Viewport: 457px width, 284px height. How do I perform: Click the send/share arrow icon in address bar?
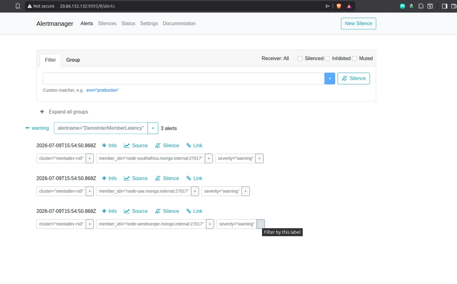point(328,6)
